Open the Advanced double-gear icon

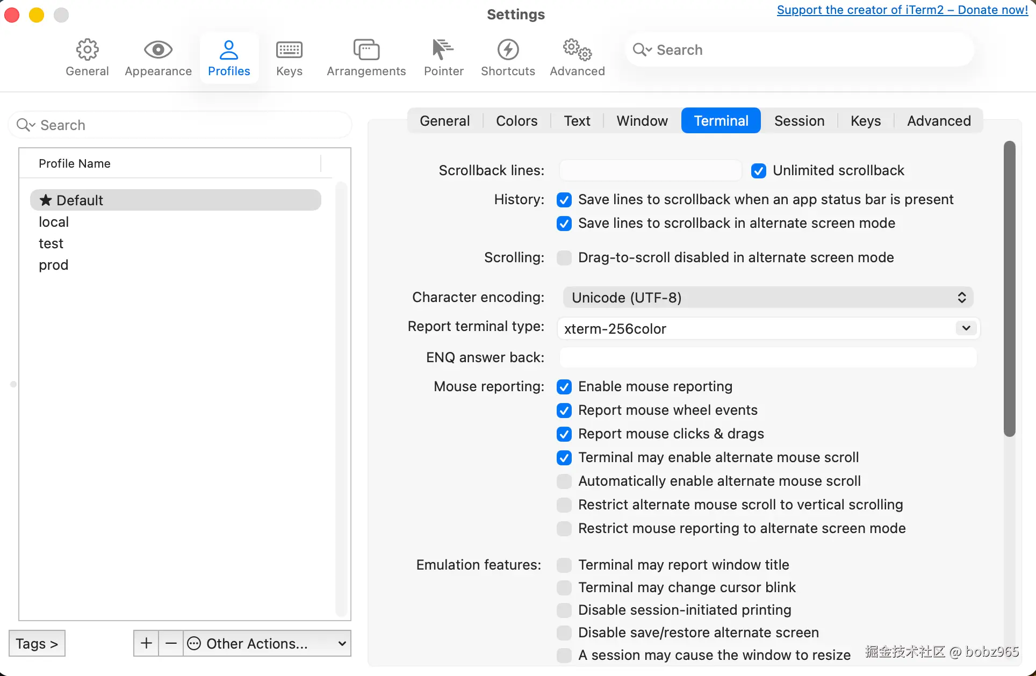(x=577, y=50)
